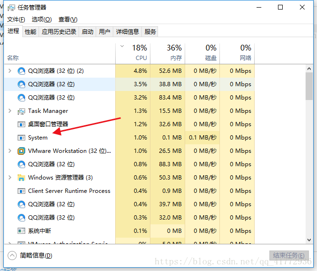Image resolution: width=317 pixels, height=271 pixels.
Task: Expand the Windows 资源管理器 (3) group
Action: pyautogui.click(x=10, y=178)
